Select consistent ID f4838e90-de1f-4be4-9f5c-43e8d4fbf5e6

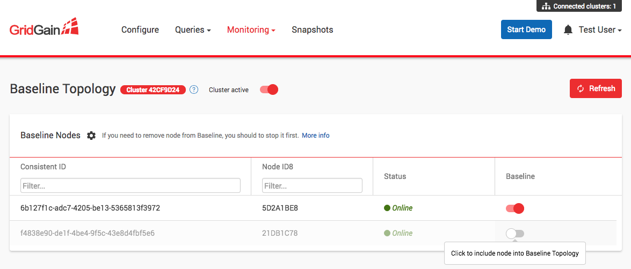click(x=88, y=233)
